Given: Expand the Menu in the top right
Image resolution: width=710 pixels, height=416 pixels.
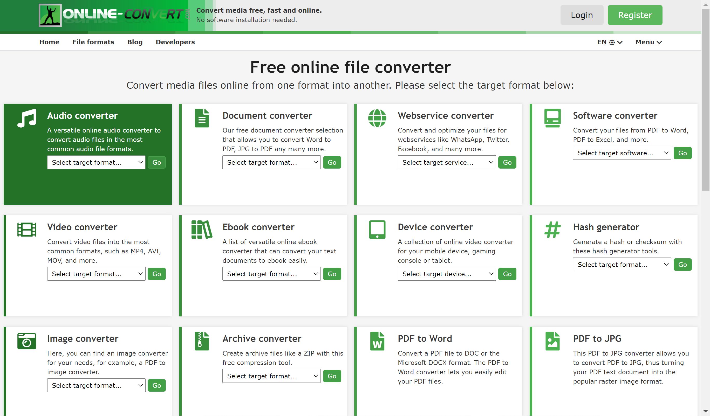Looking at the screenshot, I should [648, 42].
